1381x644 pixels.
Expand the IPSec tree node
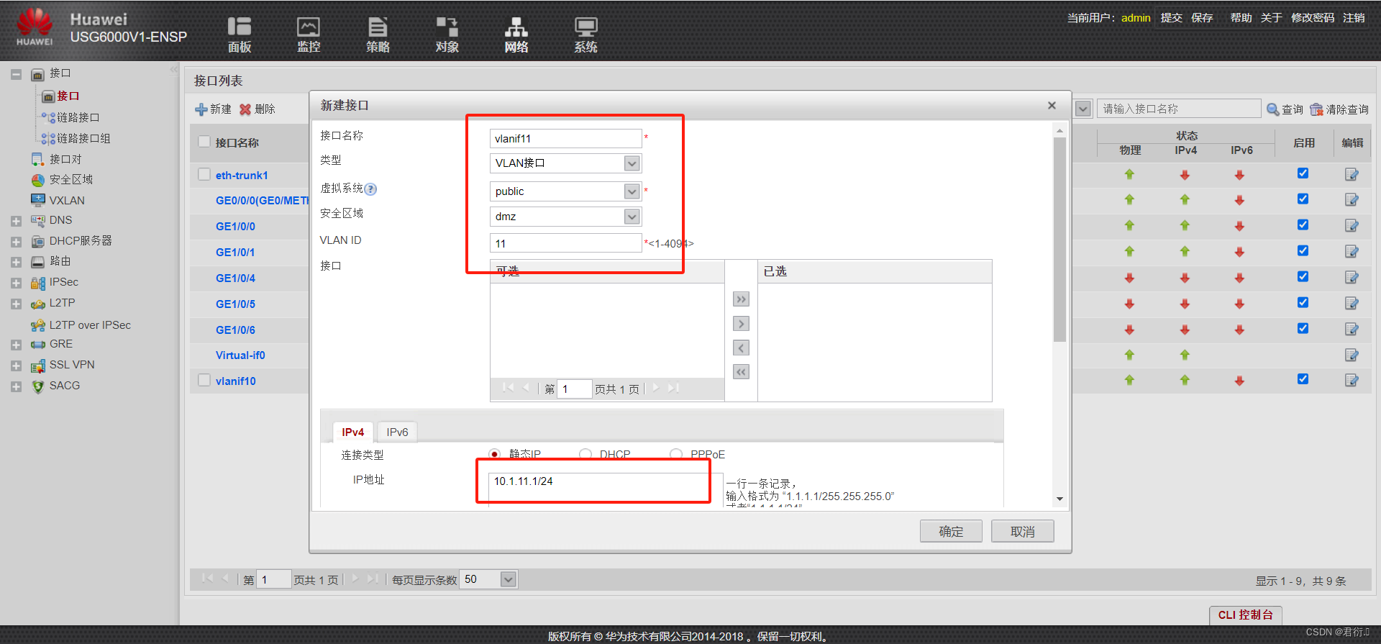pyautogui.click(x=16, y=283)
